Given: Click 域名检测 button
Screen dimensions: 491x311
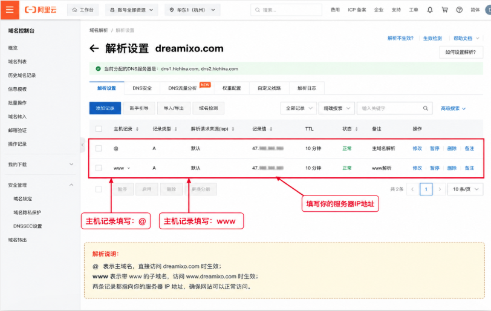Looking at the screenshot, I should point(208,108).
